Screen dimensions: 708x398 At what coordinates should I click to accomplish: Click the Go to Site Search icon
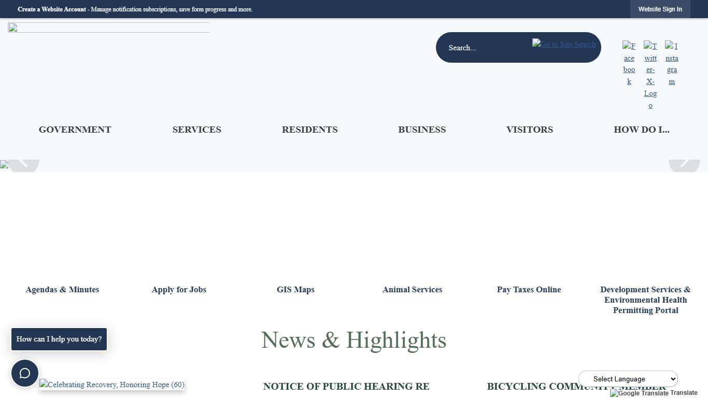tap(564, 45)
